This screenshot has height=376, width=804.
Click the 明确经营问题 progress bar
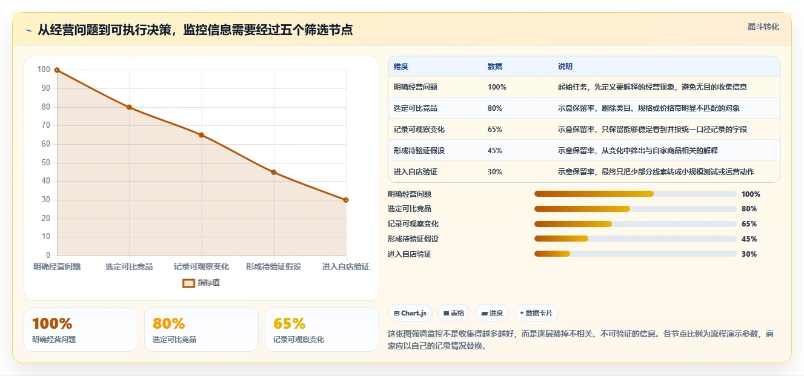coord(635,194)
